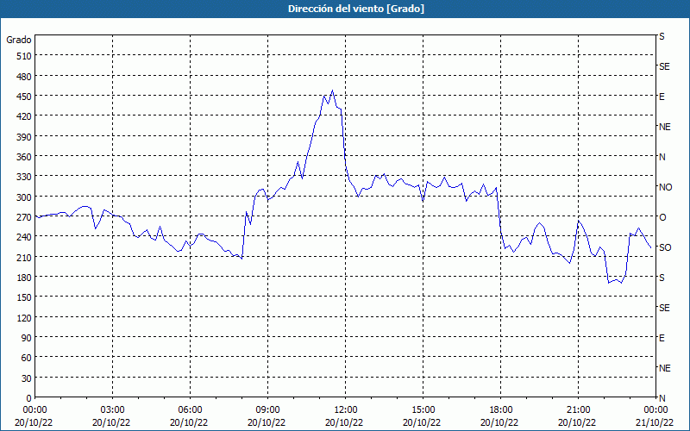690x431 pixels.
Task: Click the chart title "Dirección del viento [Grado]"
Action: click(356, 9)
